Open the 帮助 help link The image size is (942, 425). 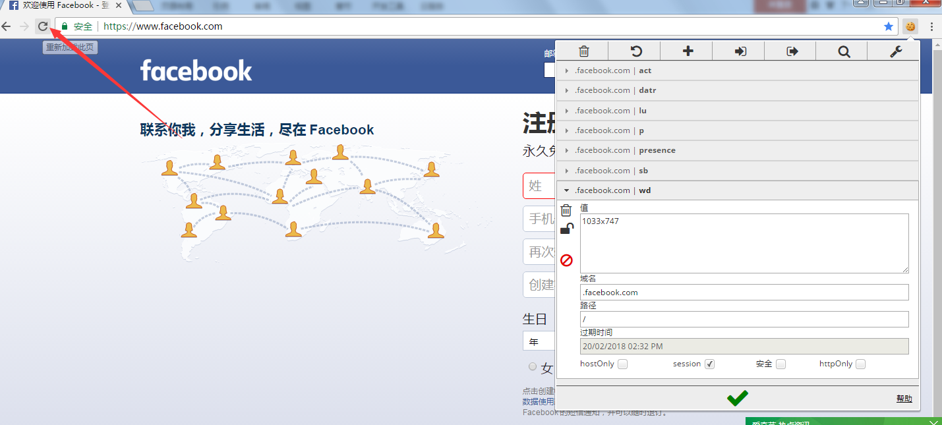point(904,399)
